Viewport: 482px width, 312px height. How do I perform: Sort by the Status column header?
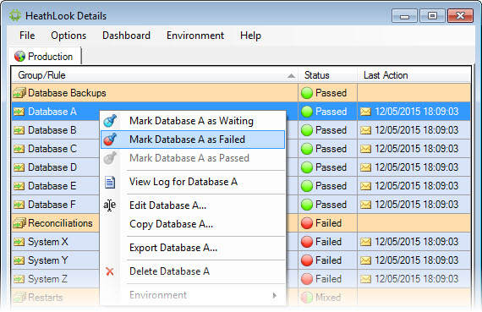pos(327,75)
